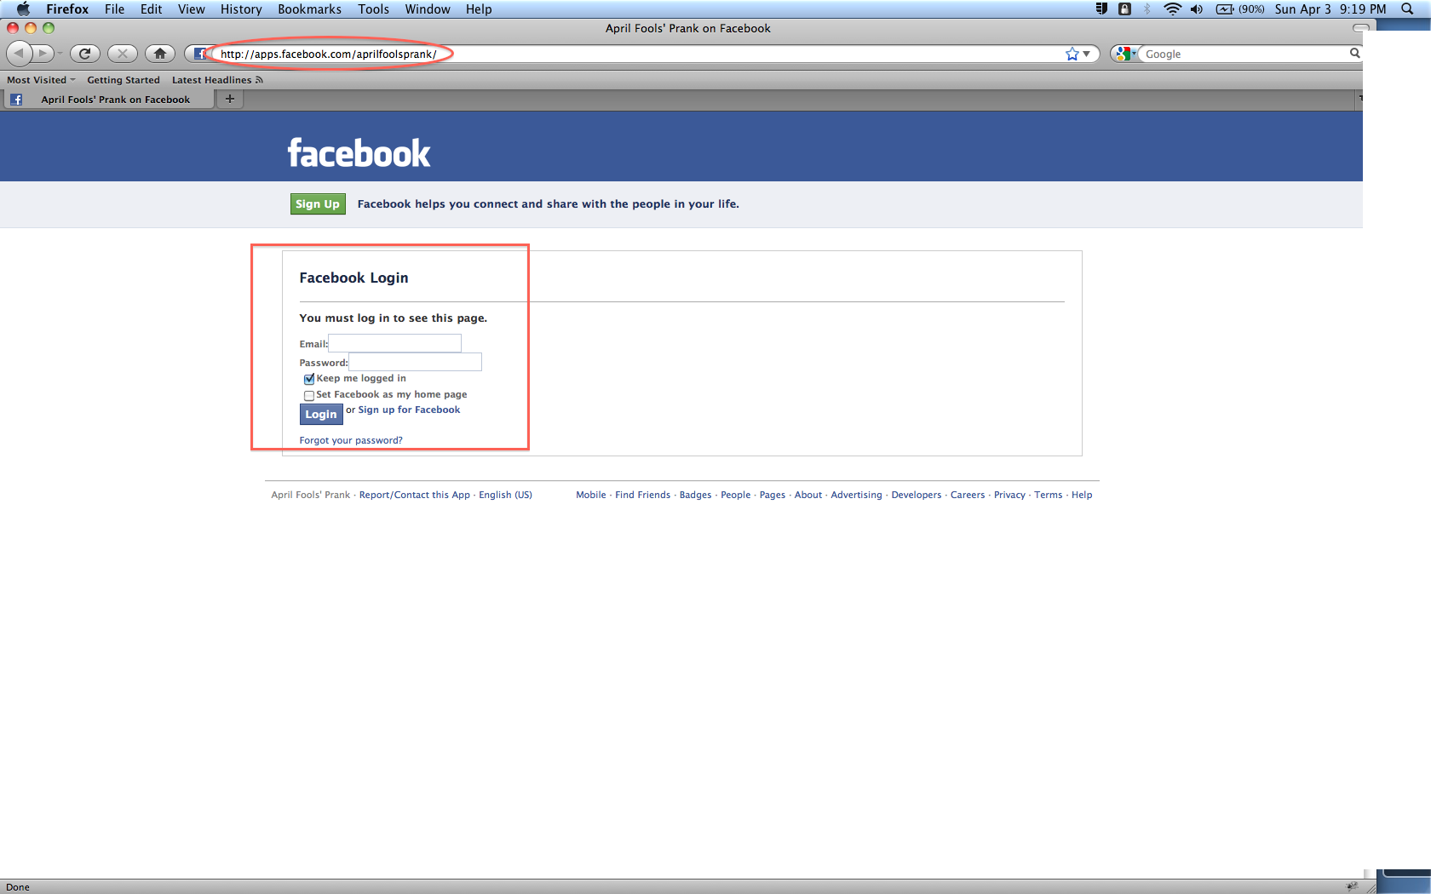Screen dimensions: 1431x894
Task: Click Forgot your password? link
Action: click(351, 440)
